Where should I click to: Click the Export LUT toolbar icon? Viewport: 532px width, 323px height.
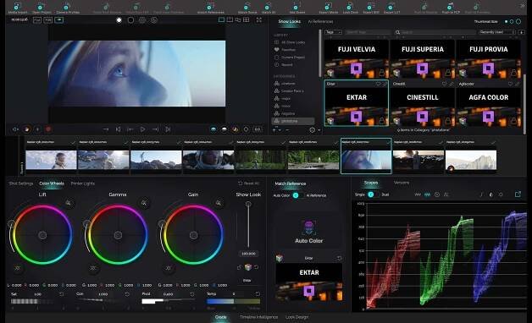pos(391,7)
